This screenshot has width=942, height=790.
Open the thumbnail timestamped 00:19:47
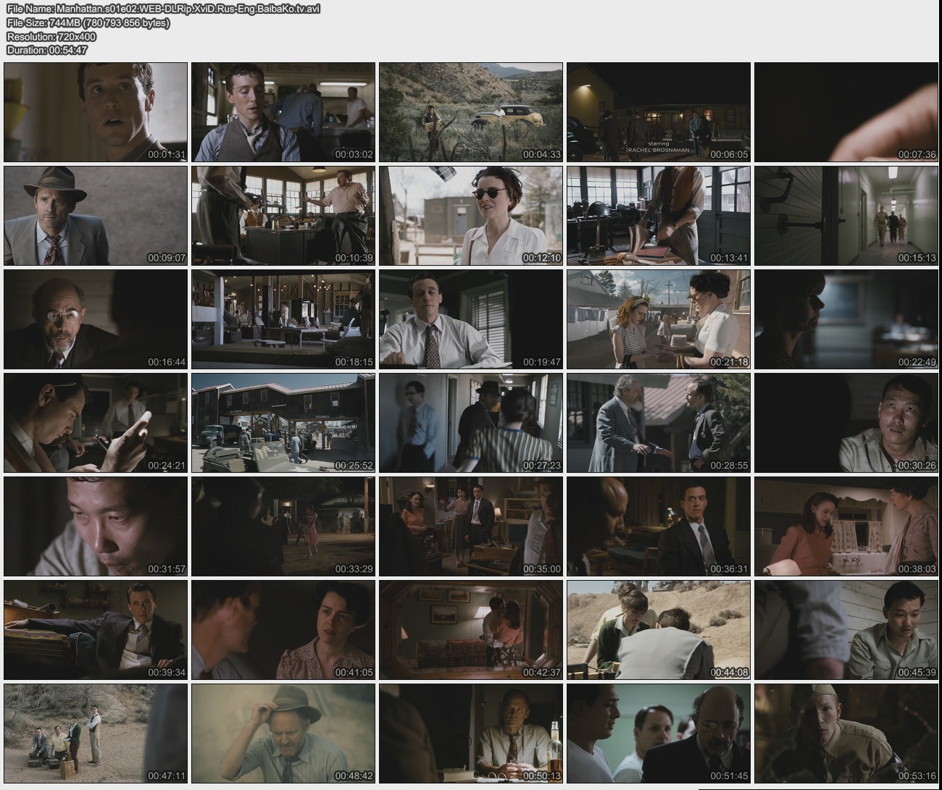coord(470,319)
